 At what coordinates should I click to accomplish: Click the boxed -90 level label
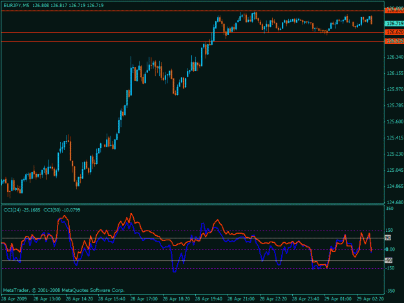tap(388, 260)
